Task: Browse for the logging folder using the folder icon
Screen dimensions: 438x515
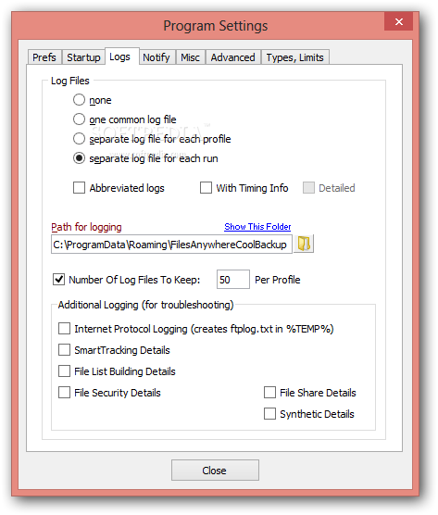Action: (x=304, y=244)
